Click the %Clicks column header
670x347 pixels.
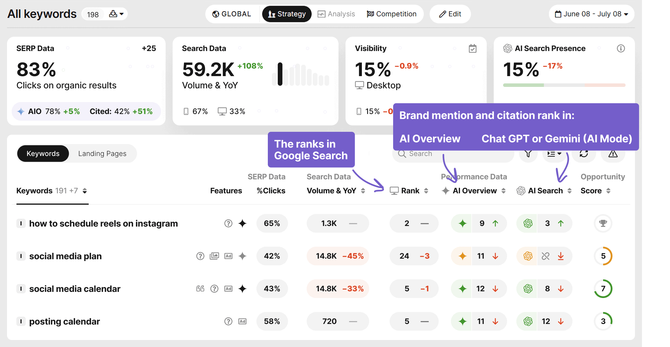click(271, 191)
